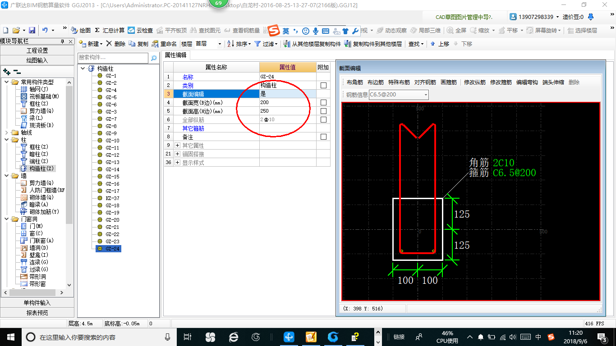Click 布边筋 in the section editor
Screen dimensions: 616x346
375,82
